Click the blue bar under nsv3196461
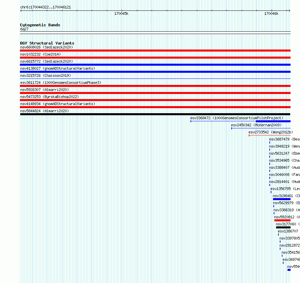This screenshot has width=300, height=283. tap(282, 199)
